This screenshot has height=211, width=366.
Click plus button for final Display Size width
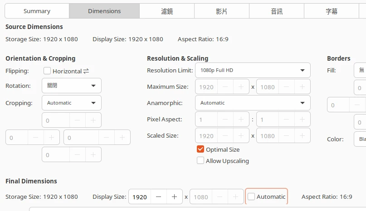(174, 197)
